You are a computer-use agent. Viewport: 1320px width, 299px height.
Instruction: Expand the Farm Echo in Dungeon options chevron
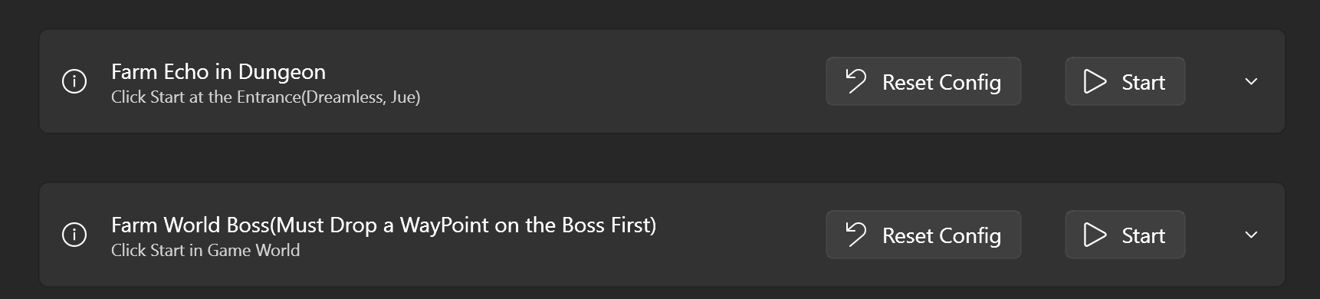[1251, 81]
